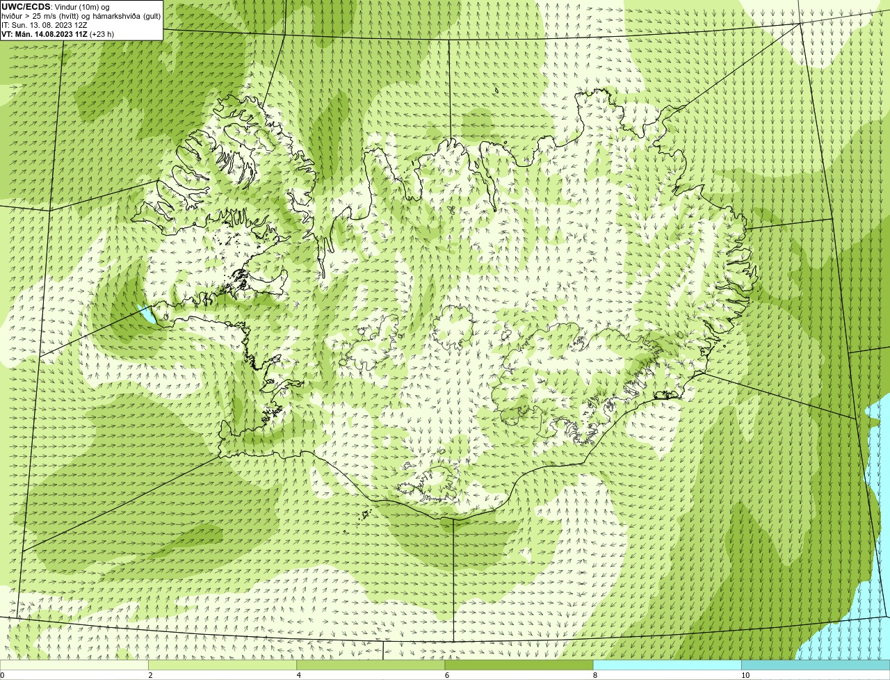This screenshot has width=890, height=680.
Task: Click the 'IT: Sun. 13. 08. 2023 12Z' line
Action: [x=44, y=24]
